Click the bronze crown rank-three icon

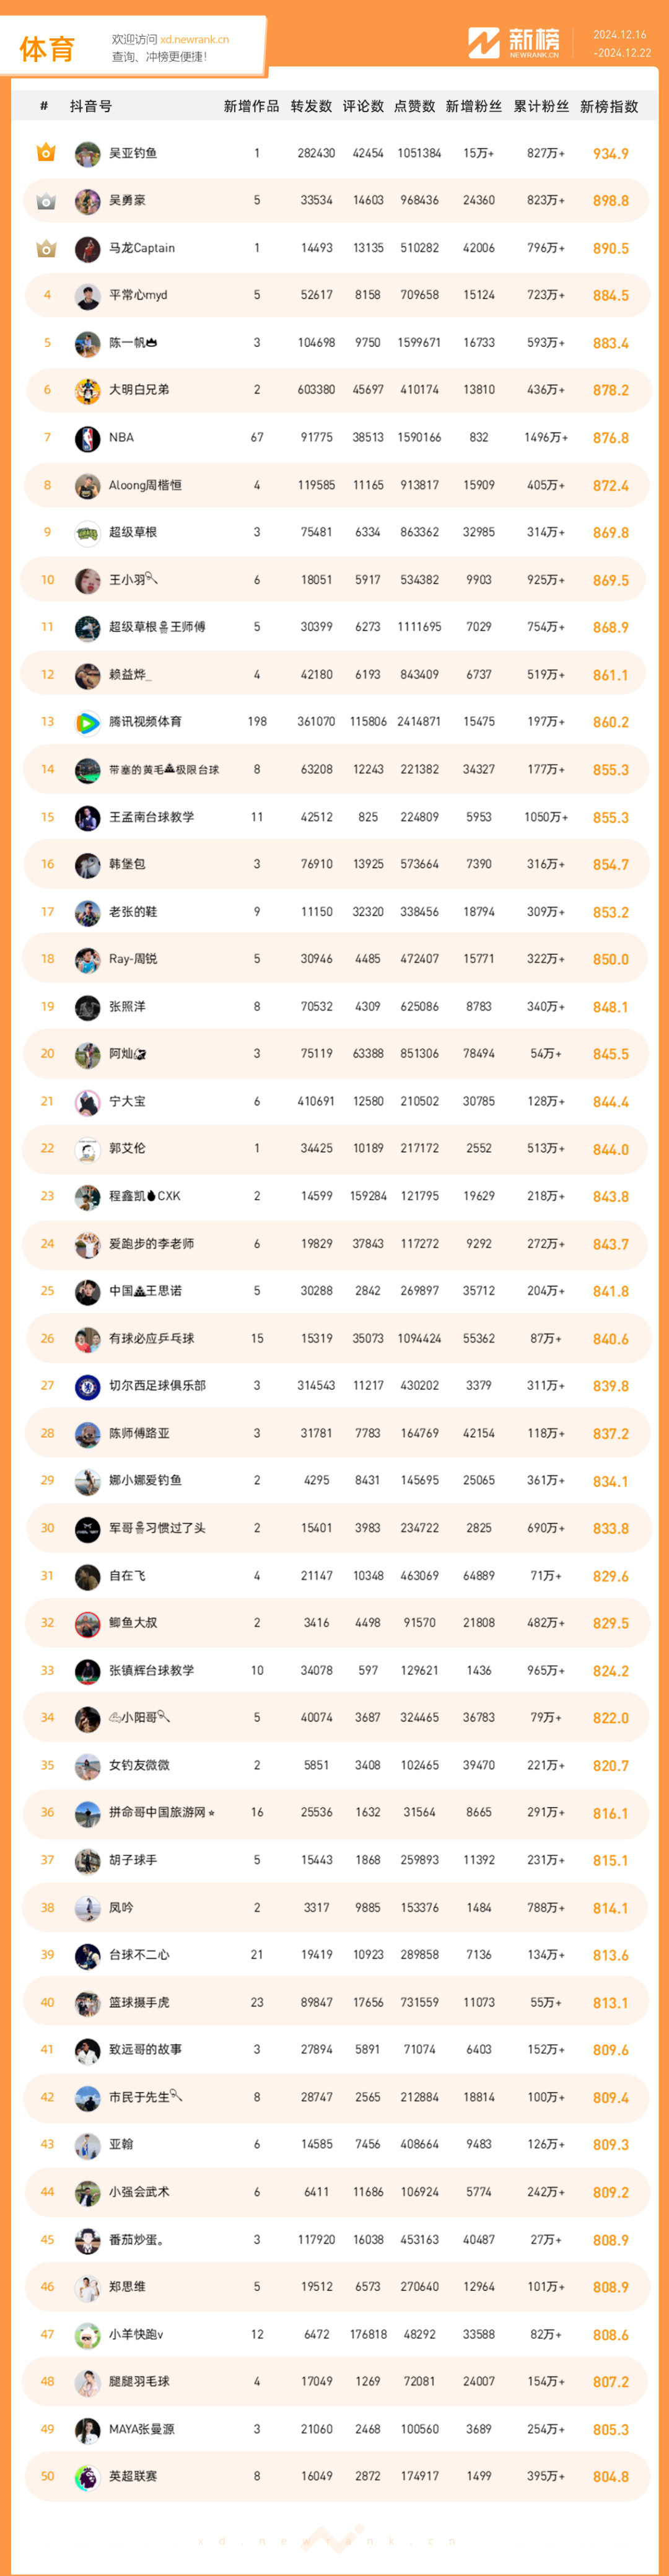46,248
